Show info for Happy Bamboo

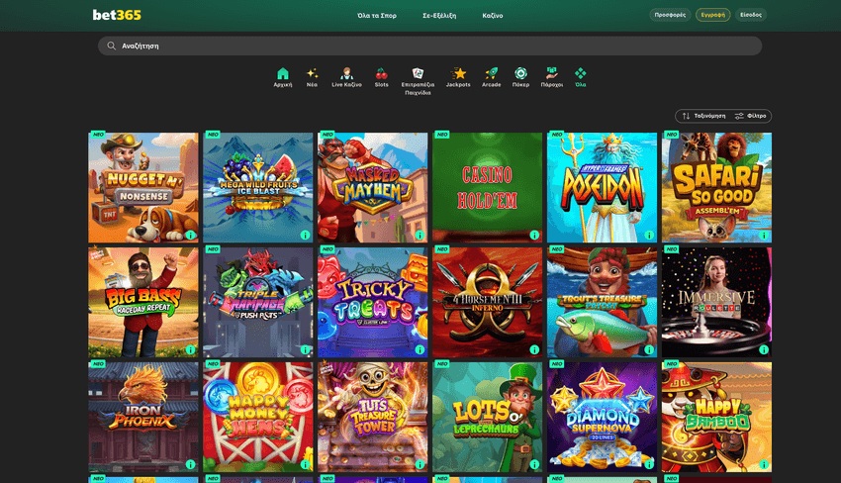point(764,465)
